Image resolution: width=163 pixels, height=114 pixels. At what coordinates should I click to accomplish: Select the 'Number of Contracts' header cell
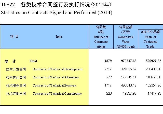pyautogui.click(x=101, y=37)
